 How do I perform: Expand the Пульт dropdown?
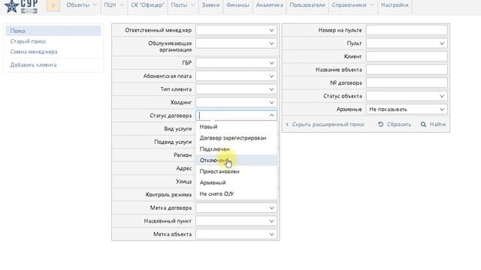click(407, 43)
